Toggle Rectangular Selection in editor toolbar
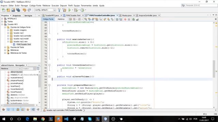 100,19
